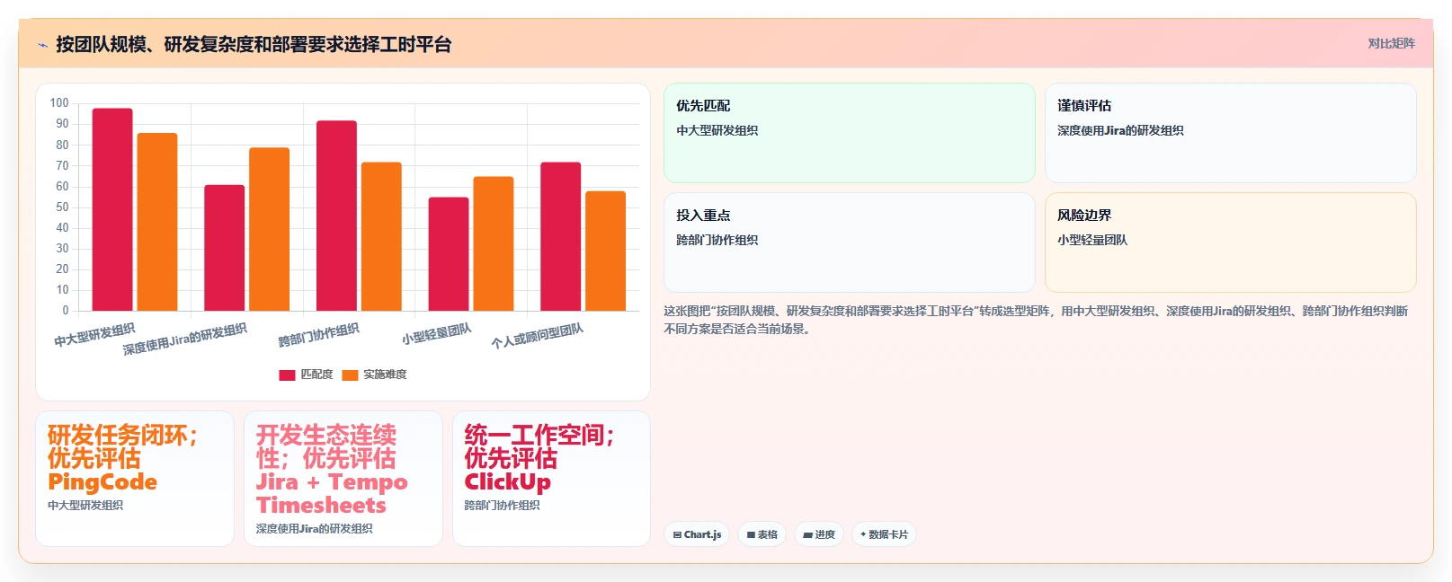Screen dimensions: 1452x582
Task: Click the 进度 chip
Action: (x=818, y=534)
